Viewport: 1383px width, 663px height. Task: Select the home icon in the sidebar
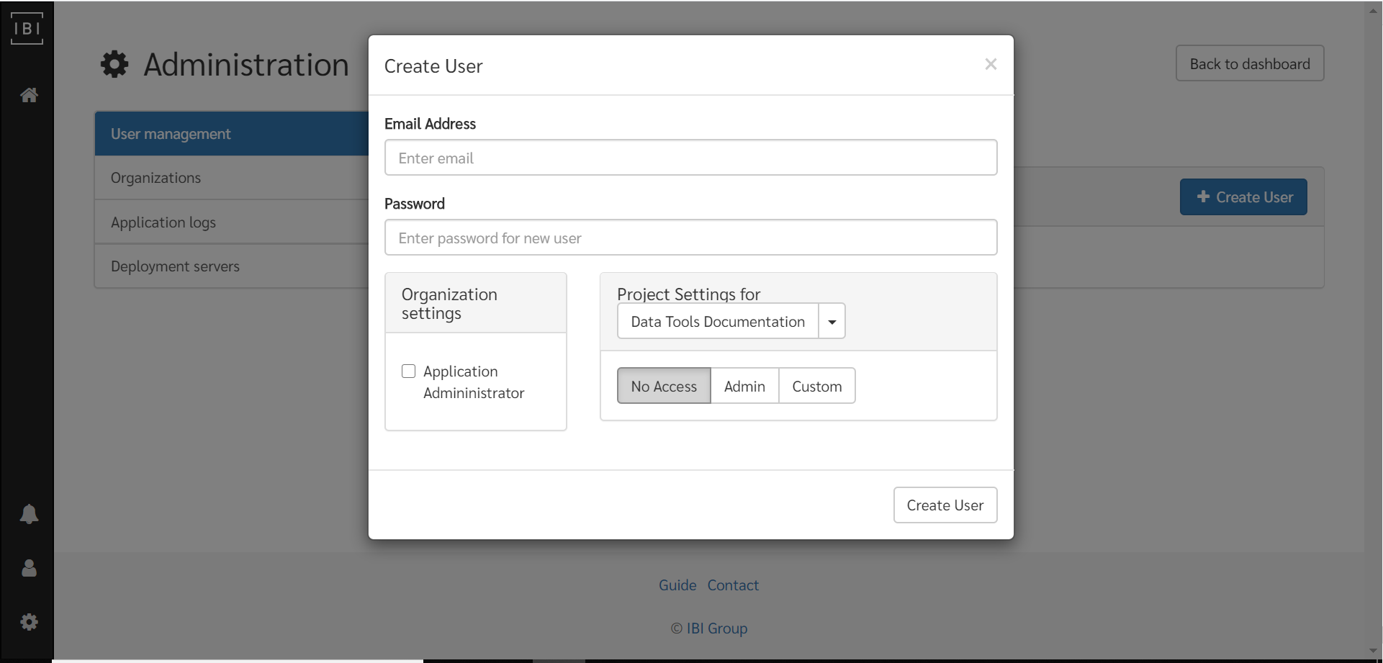(29, 94)
